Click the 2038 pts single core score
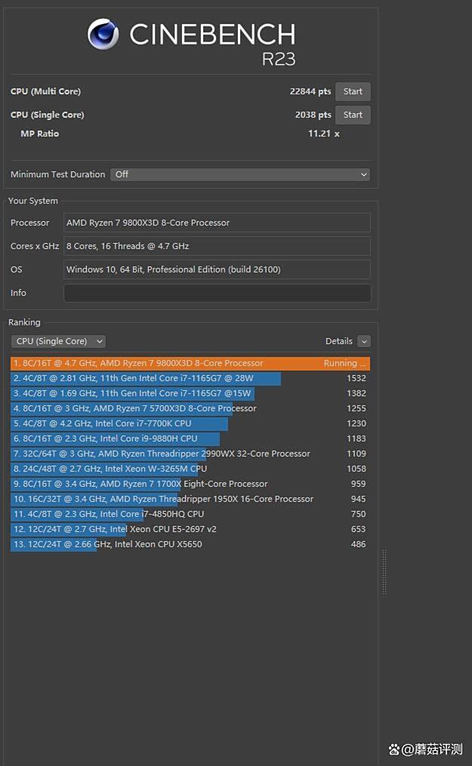 [313, 115]
